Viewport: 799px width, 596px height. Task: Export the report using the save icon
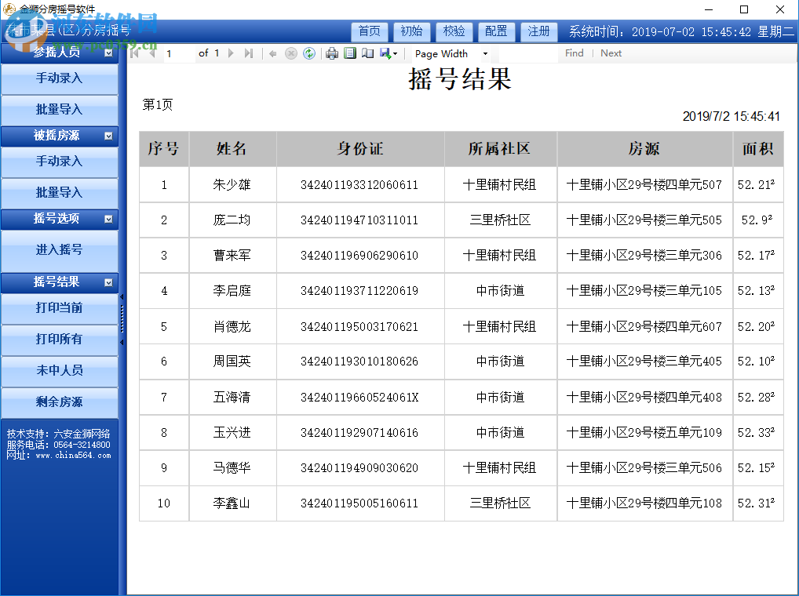(384, 53)
